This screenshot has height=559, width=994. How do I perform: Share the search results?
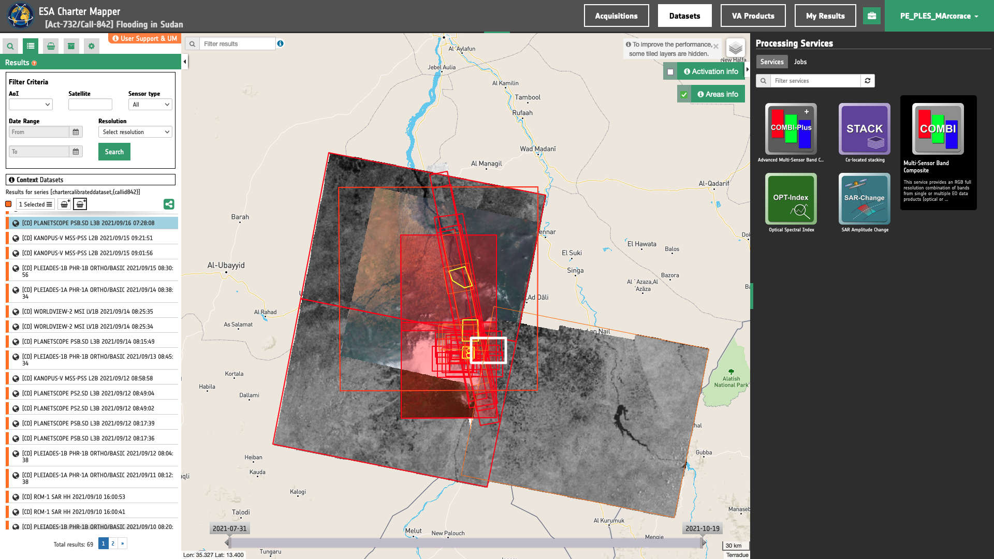coord(169,204)
